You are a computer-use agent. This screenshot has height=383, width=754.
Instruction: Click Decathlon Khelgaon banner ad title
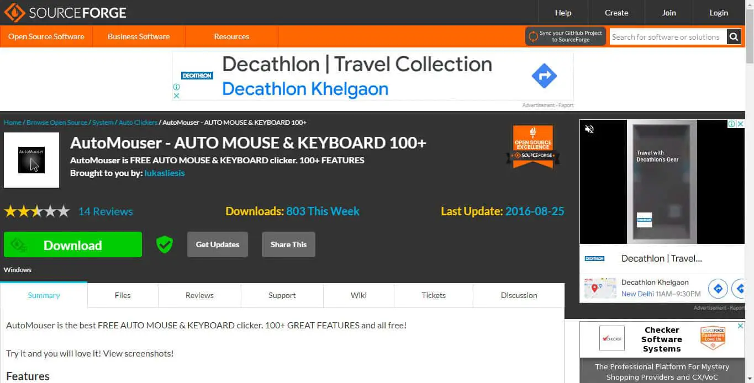[305, 89]
